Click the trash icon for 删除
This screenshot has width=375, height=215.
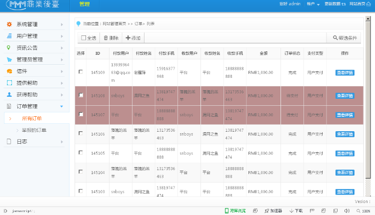[x=105, y=38]
